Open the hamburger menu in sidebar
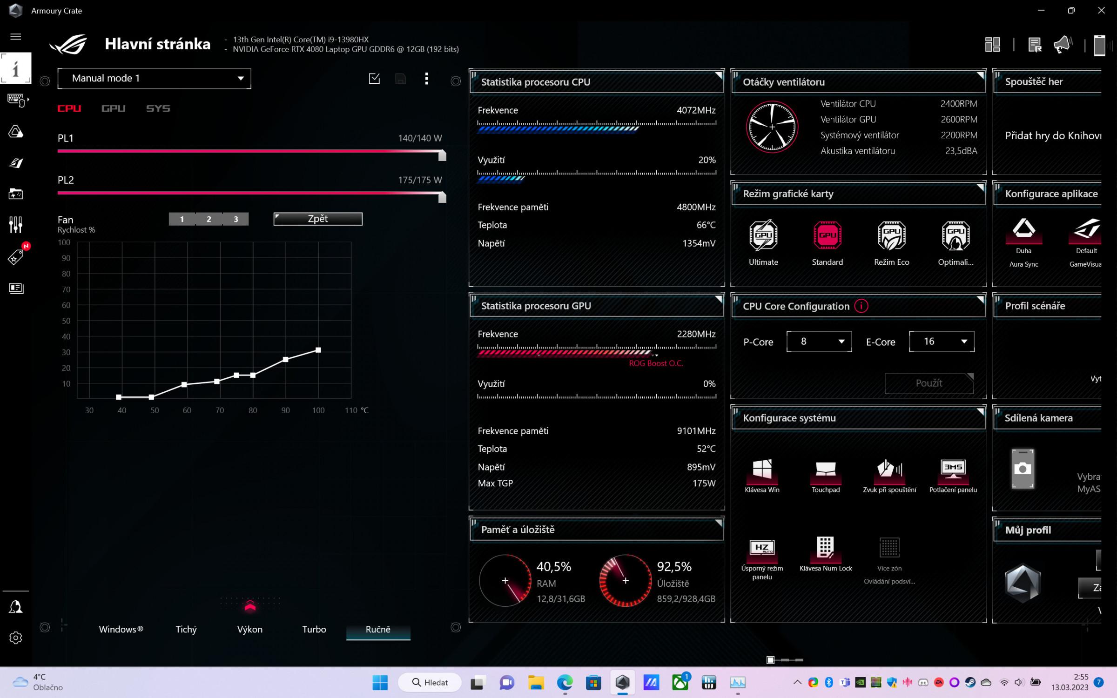The image size is (1117, 698). pos(15,36)
